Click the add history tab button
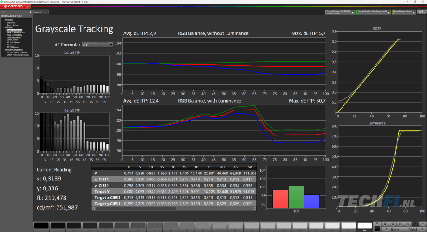Screen dimensions: 427x232 point(46,12)
